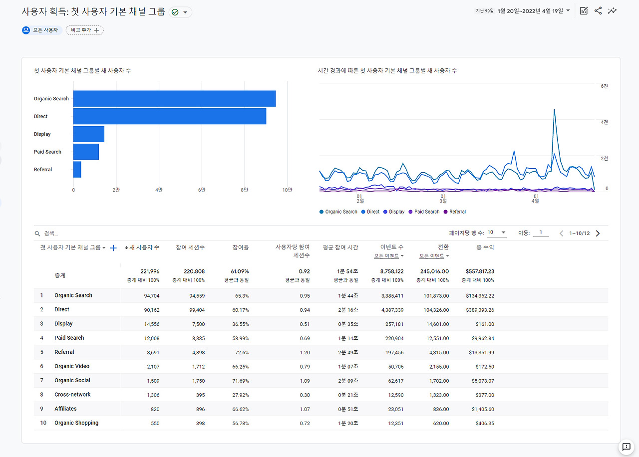Add a secondary dimension with the plus icon

113,248
